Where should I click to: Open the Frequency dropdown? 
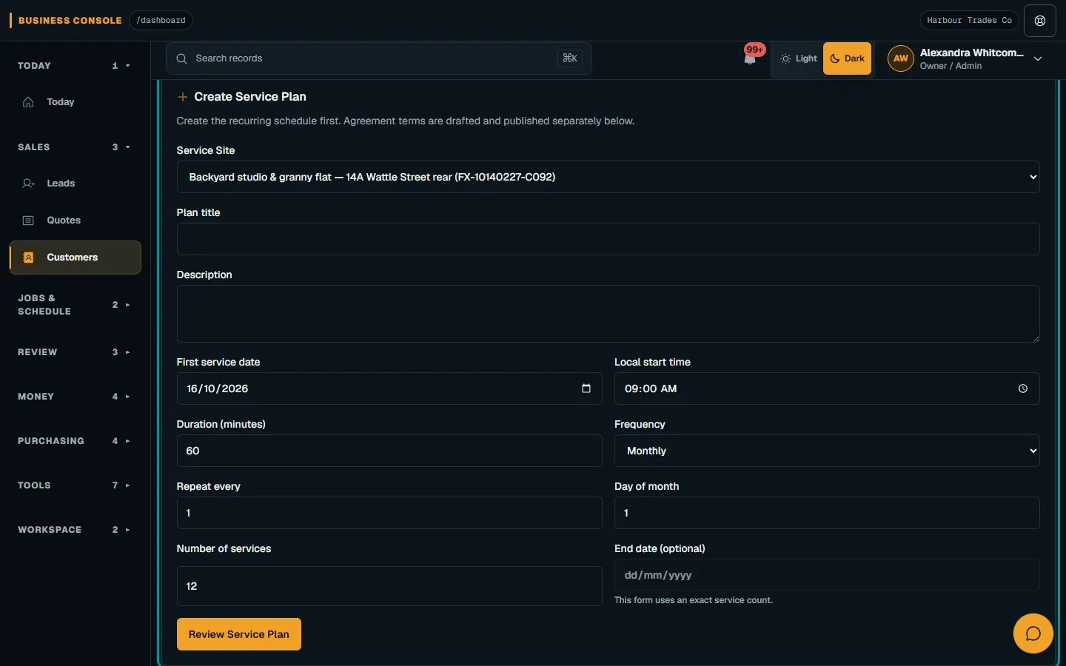coord(827,451)
